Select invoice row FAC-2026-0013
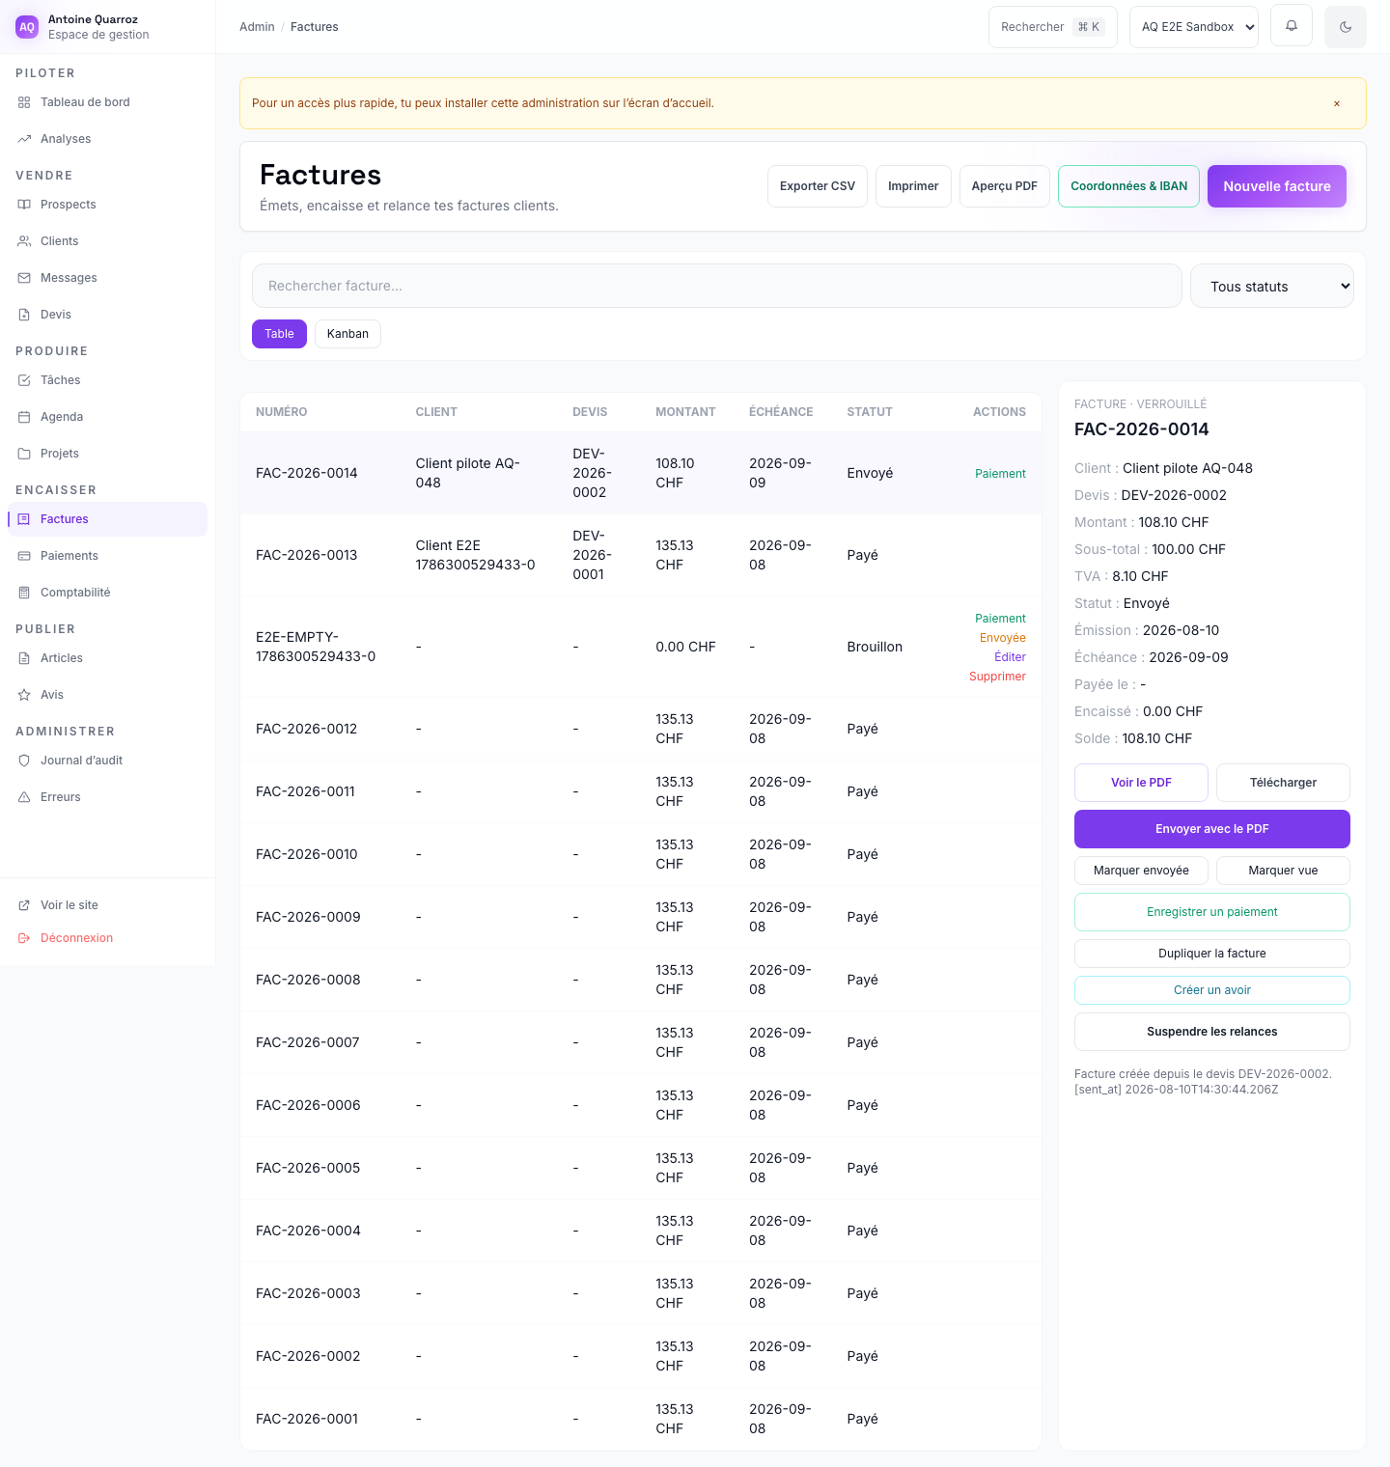This screenshot has width=1390, height=1467. click(641, 555)
